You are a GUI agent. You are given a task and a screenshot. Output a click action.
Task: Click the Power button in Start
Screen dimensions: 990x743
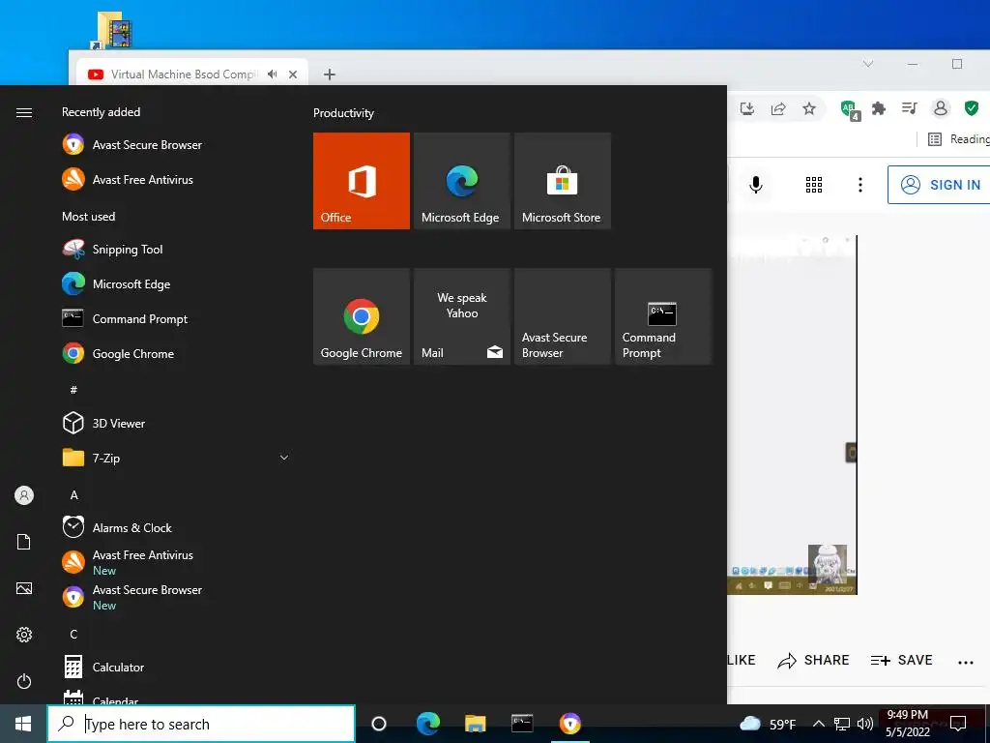tap(24, 681)
